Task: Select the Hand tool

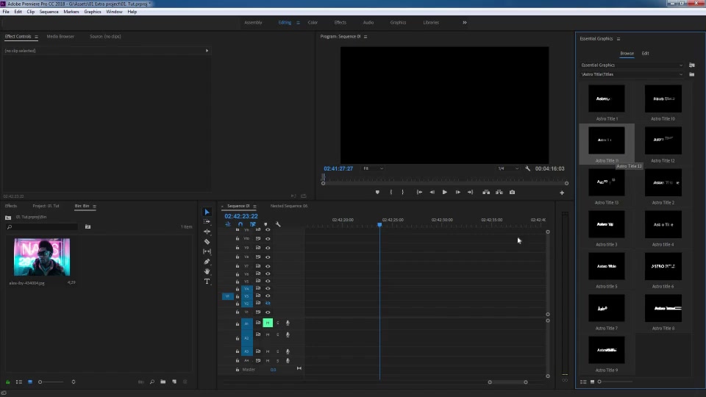Action: tap(207, 271)
